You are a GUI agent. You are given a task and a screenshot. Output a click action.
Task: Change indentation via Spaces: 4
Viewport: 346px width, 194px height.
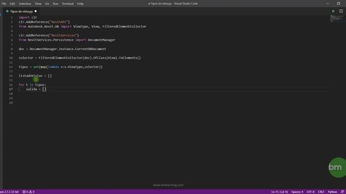[297, 192]
